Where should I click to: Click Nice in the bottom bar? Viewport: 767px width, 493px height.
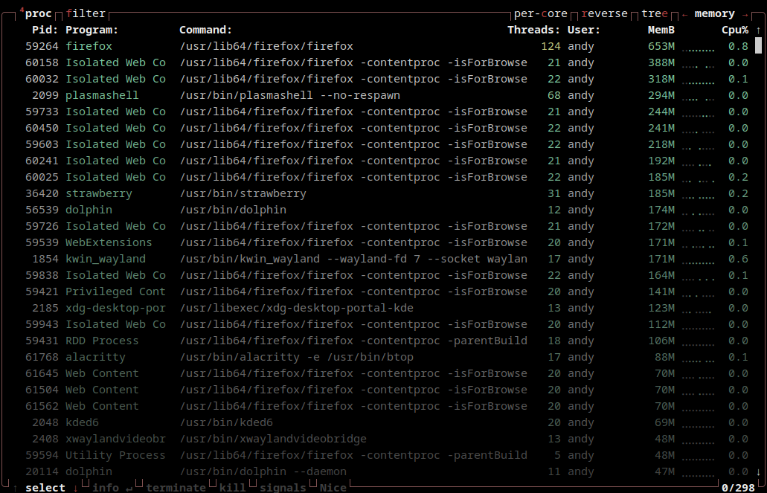tap(333, 488)
